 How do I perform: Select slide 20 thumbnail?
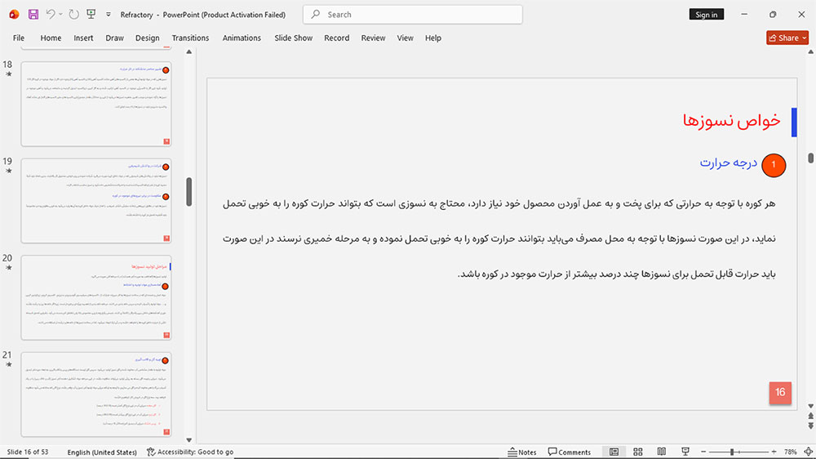click(96, 297)
